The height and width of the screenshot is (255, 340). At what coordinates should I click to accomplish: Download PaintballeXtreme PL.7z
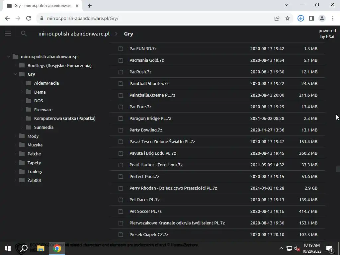coord(152,95)
